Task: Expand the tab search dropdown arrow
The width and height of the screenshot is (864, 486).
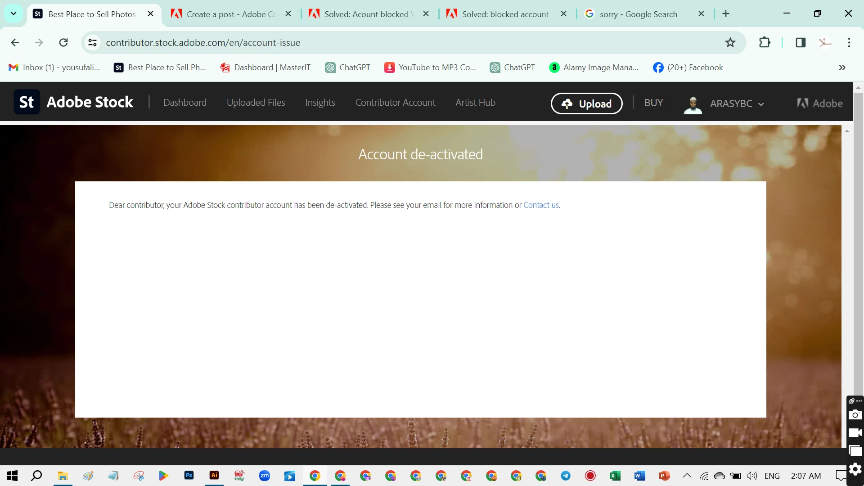Action: [x=13, y=13]
